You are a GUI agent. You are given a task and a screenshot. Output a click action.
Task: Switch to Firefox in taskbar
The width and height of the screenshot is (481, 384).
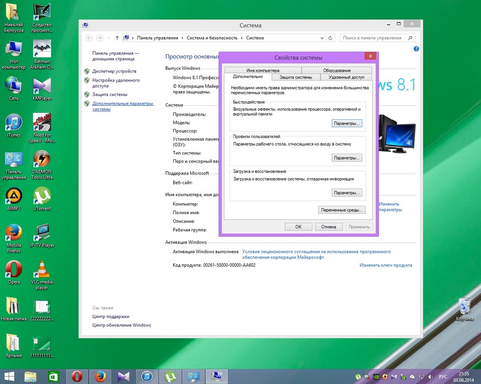[x=100, y=376]
